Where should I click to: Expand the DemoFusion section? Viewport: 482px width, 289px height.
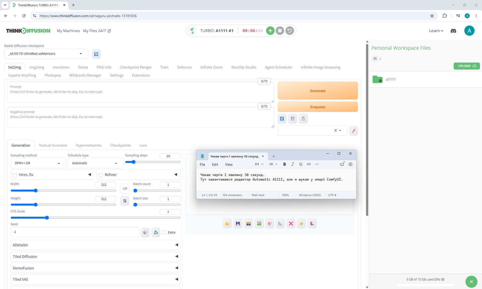click(95, 268)
